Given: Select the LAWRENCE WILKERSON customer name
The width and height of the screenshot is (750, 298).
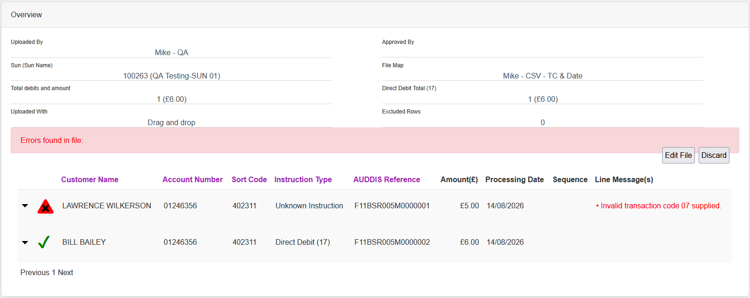Looking at the screenshot, I should pos(107,206).
